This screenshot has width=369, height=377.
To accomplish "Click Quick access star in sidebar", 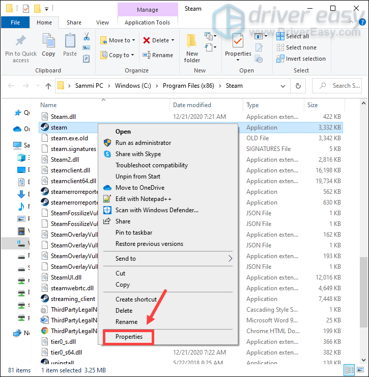I will (x=18, y=113).
